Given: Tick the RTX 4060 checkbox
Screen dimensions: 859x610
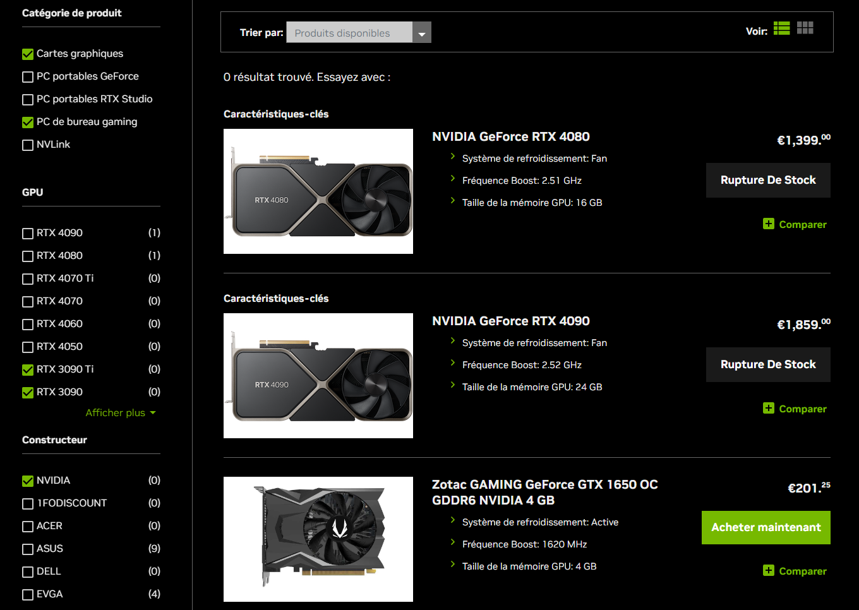Looking at the screenshot, I should pyautogui.click(x=28, y=325).
